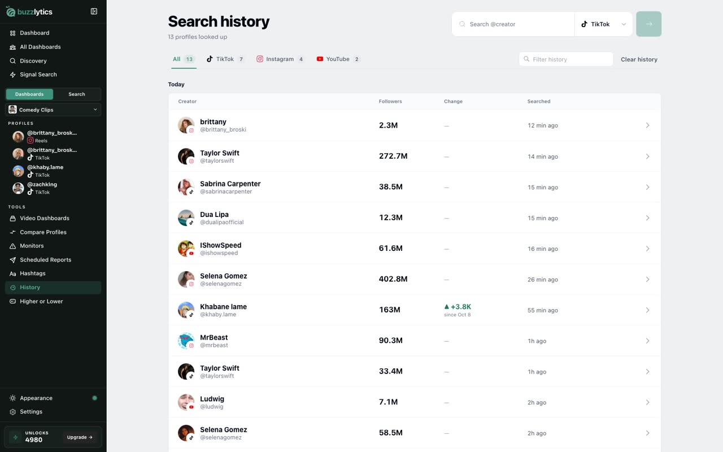Select the YouTube history tab

(x=338, y=59)
